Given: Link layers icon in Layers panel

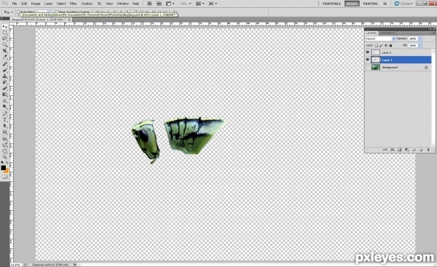Looking at the screenshot, I should pos(385,150).
